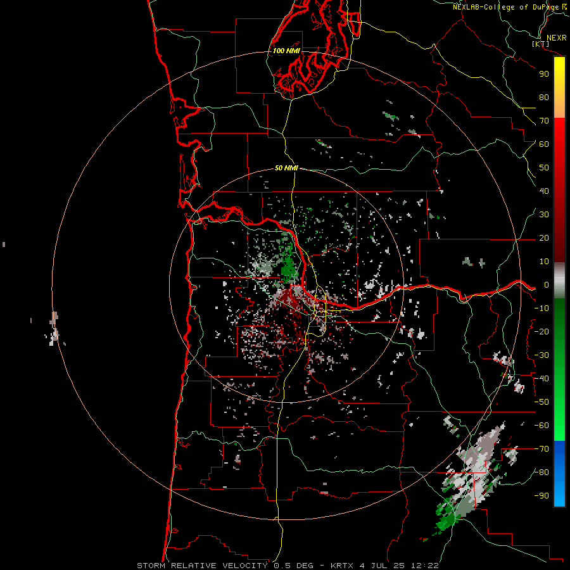Click the "-90" scale value
This screenshot has width=570, height=570.
pos(541,496)
